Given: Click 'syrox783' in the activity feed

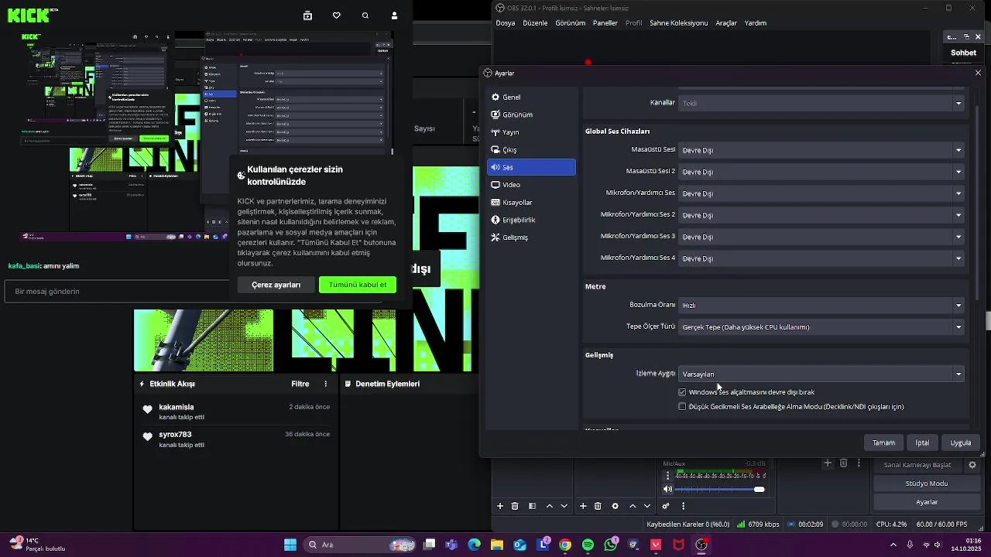Looking at the screenshot, I should pyautogui.click(x=175, y=434).
